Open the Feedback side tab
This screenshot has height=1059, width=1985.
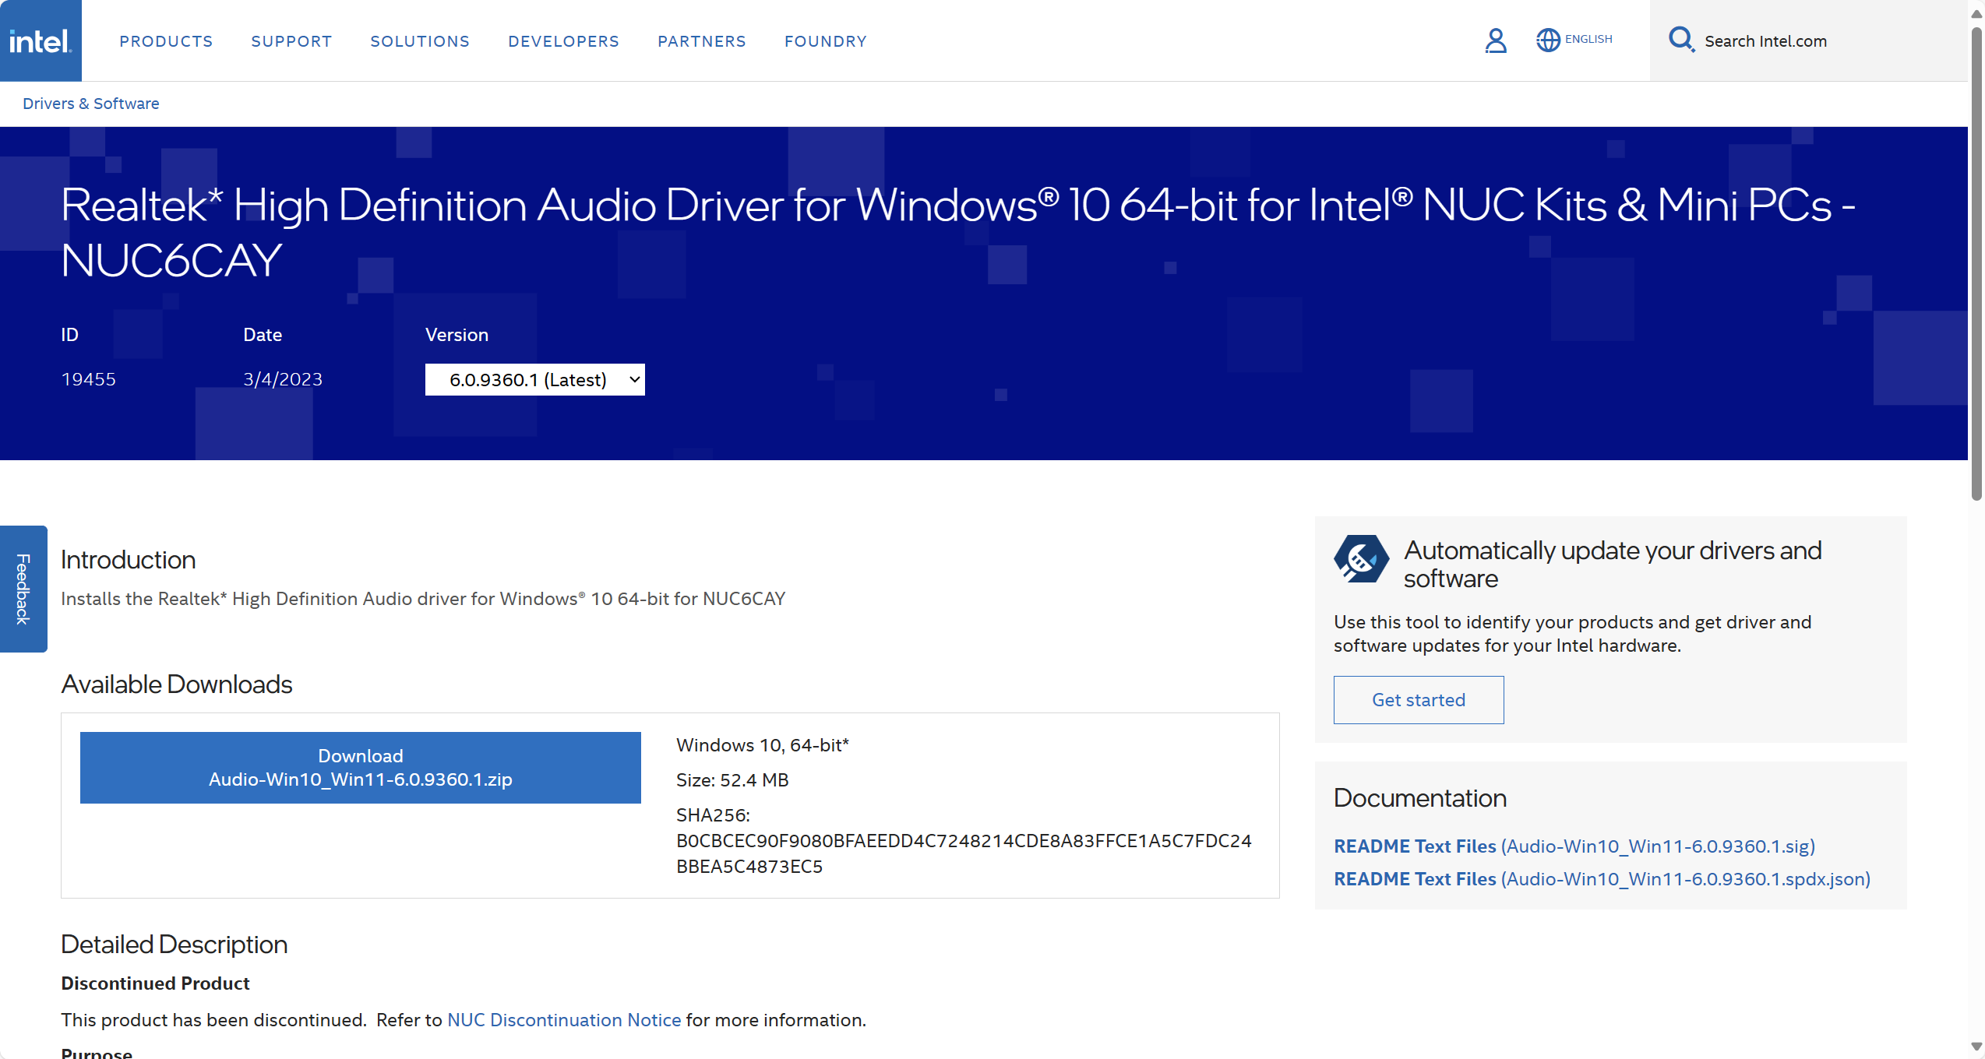(x=23, y=589)
